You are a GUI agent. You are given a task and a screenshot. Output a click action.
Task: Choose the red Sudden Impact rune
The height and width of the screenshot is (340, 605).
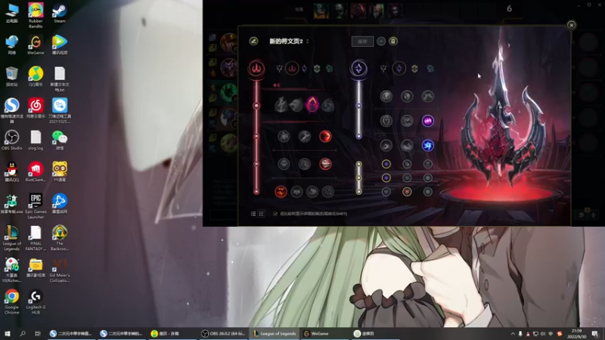[x=325, y=136]
